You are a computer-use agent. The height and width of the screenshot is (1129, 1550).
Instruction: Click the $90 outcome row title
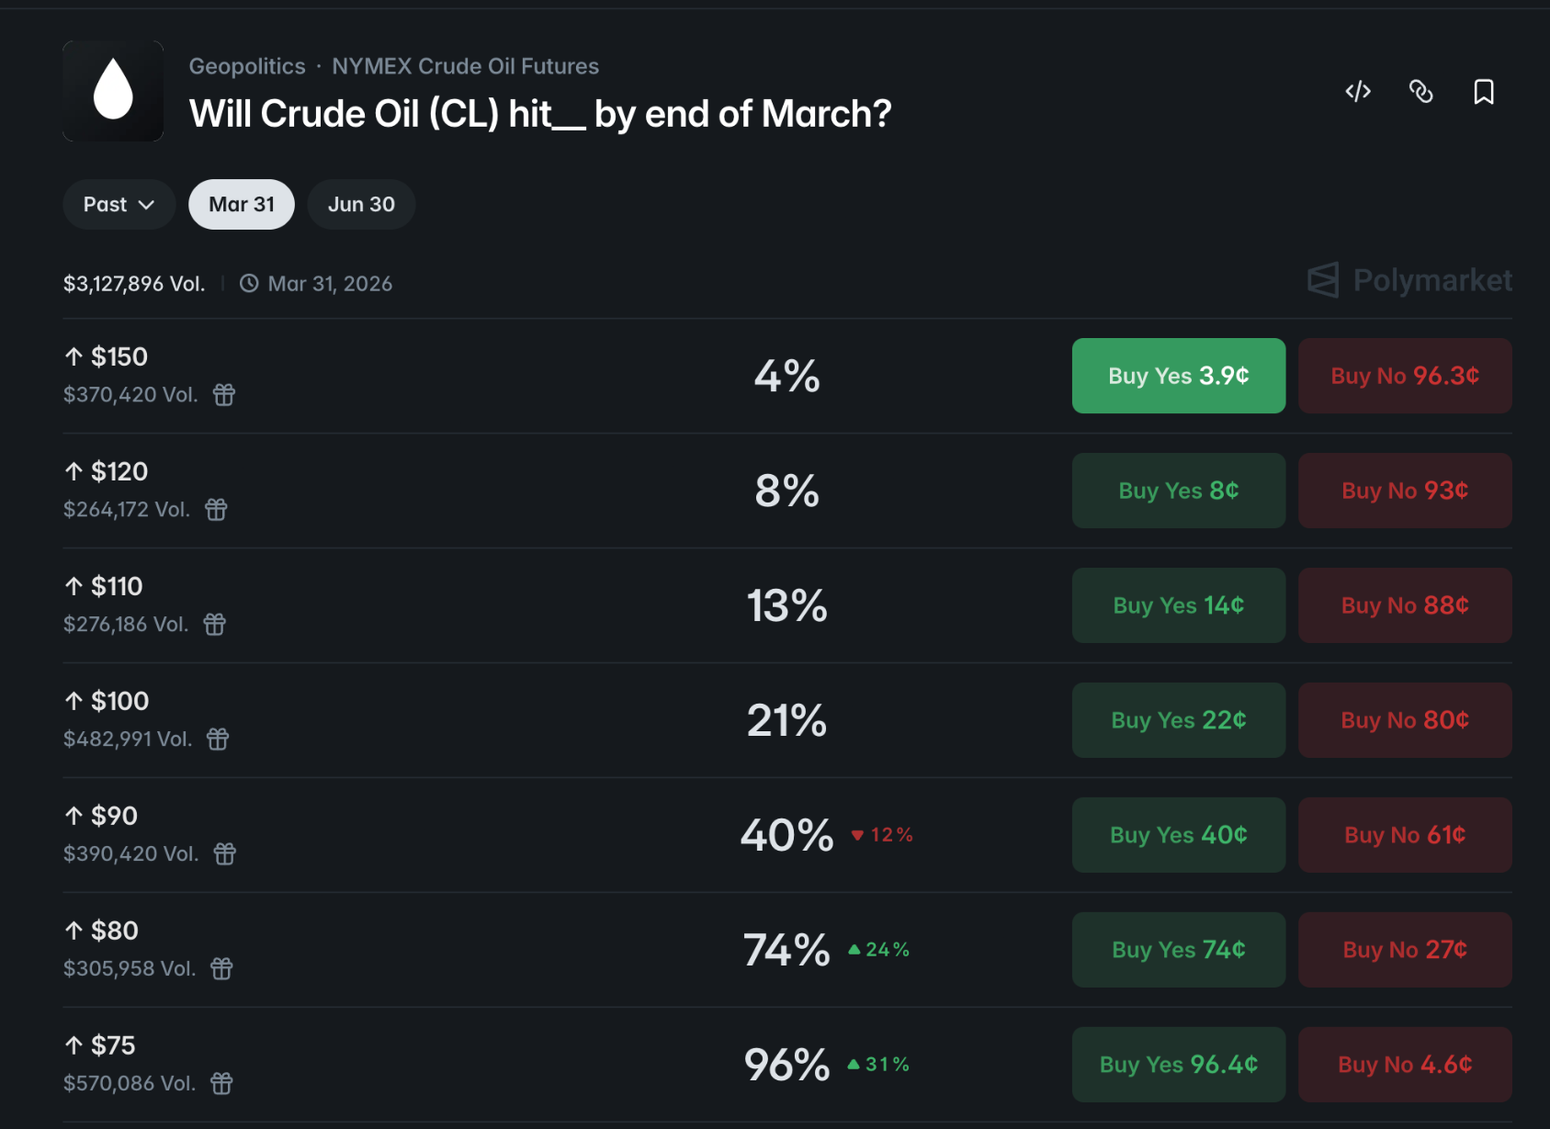tap(114, 816)
